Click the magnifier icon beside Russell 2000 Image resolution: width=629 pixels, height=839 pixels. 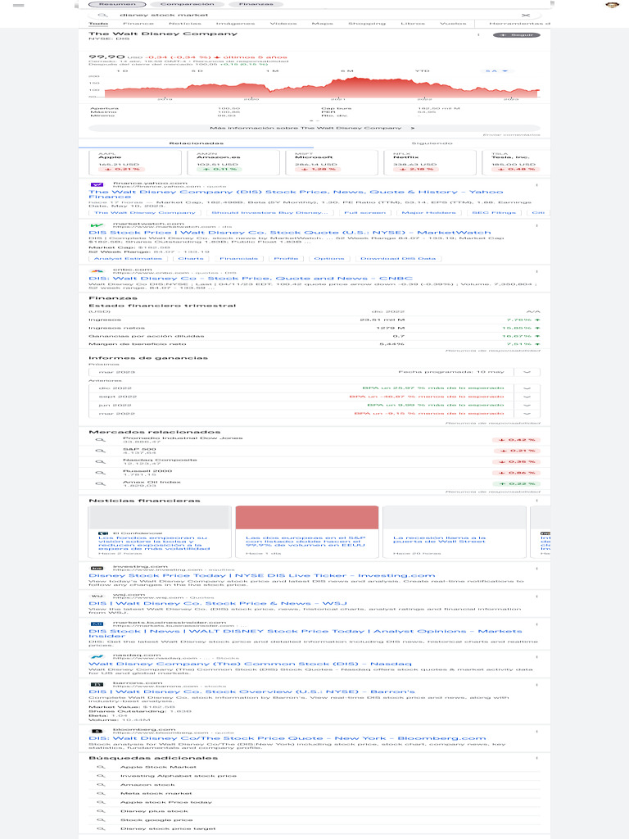click(100, 473)
